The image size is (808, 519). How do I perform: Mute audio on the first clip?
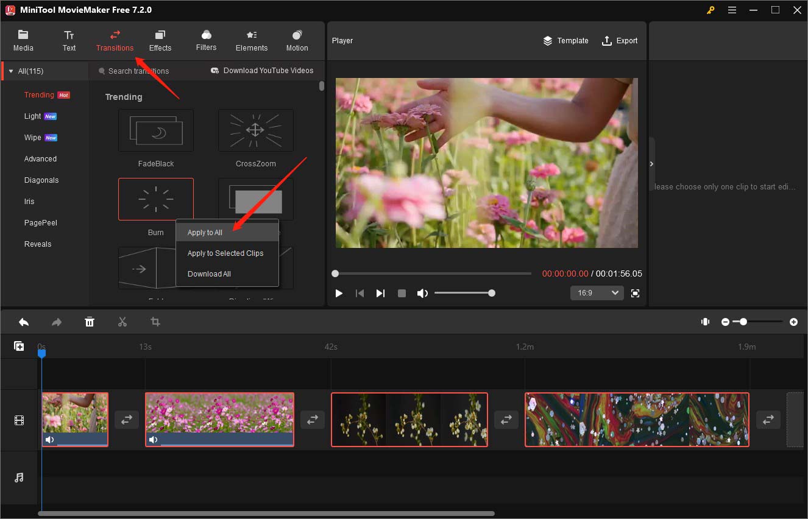[49, 440]
